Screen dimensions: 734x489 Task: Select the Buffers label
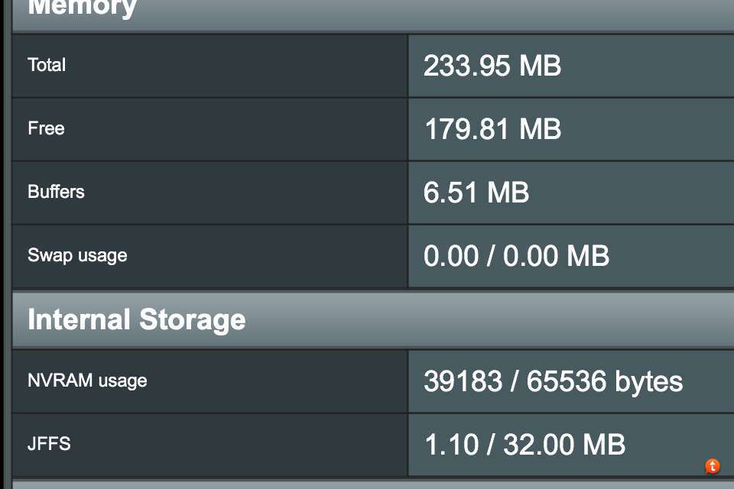(56, 192)
